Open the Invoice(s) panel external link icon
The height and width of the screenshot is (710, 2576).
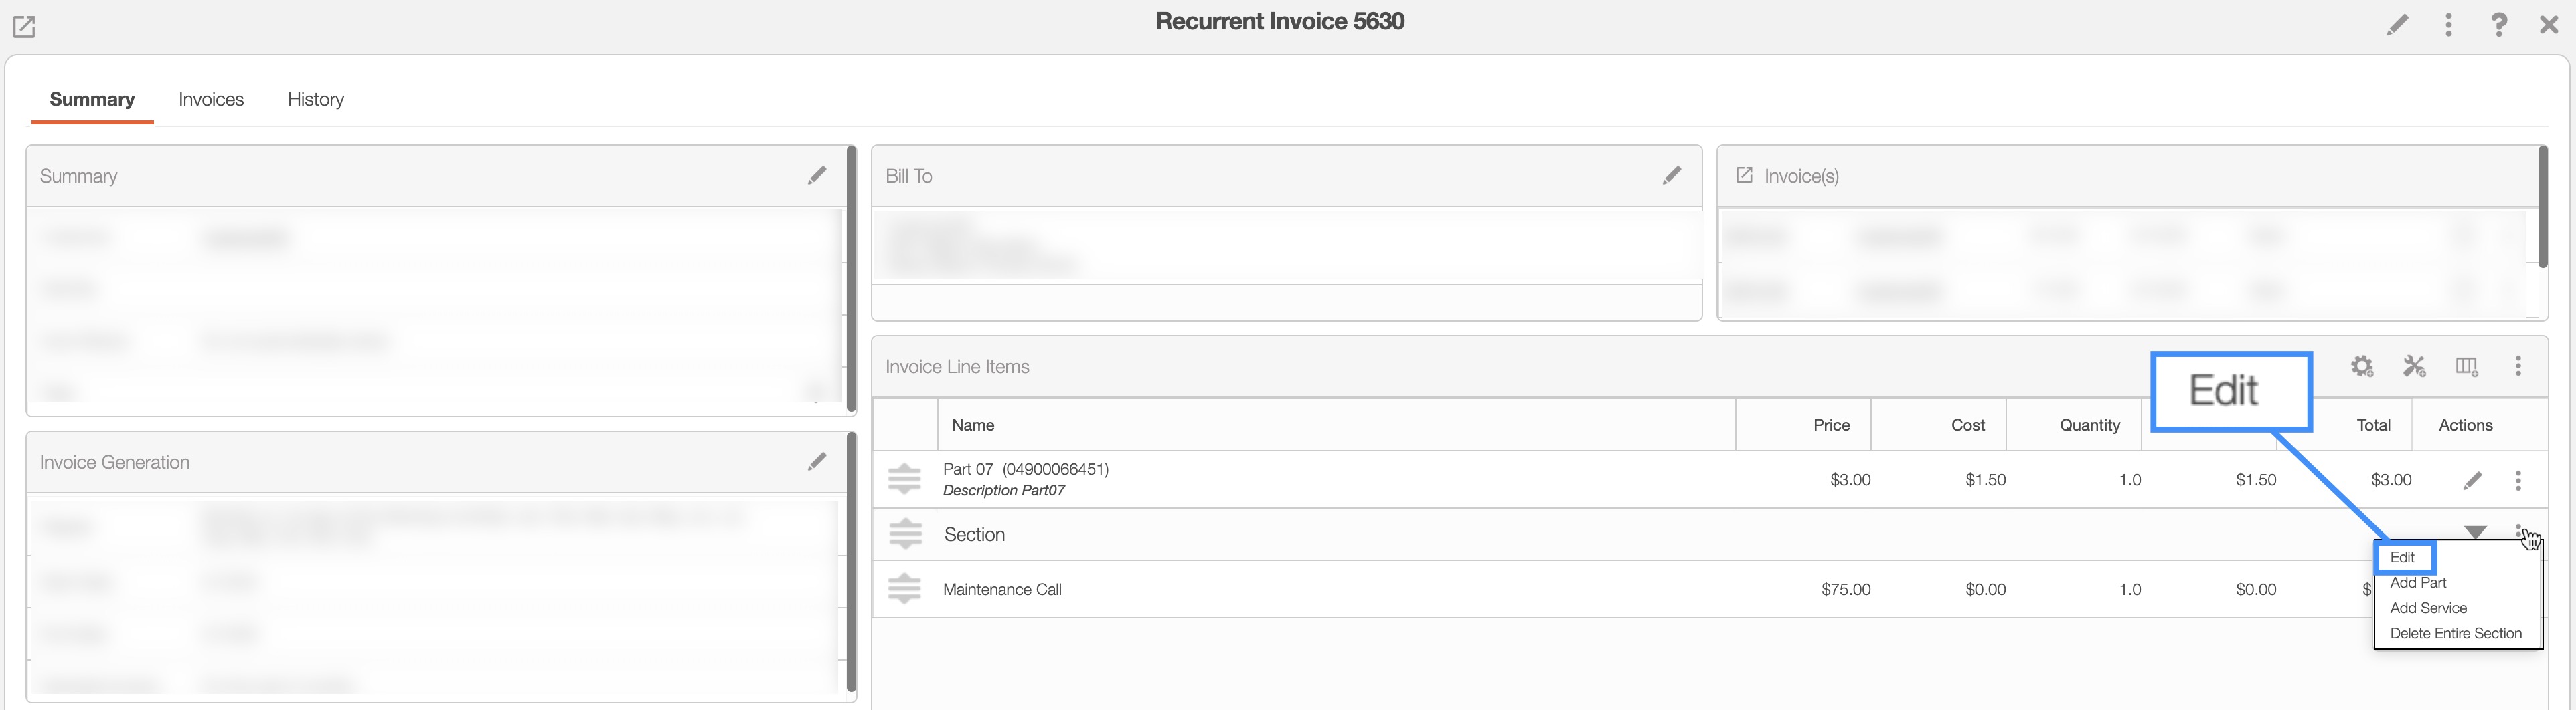[x=1744, y=176]
